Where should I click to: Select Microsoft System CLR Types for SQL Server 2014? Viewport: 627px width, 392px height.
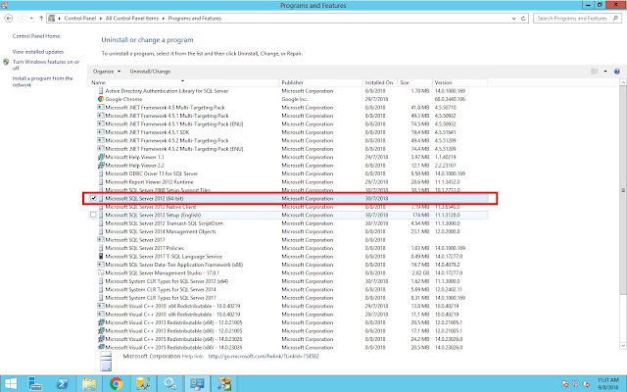pos(288,290)
